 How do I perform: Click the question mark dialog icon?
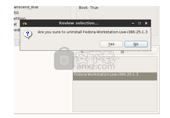click(x=28, y=34)
